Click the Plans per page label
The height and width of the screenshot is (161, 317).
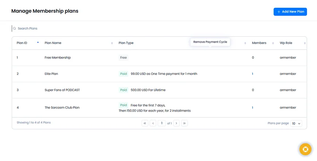[x=278, y=123]
